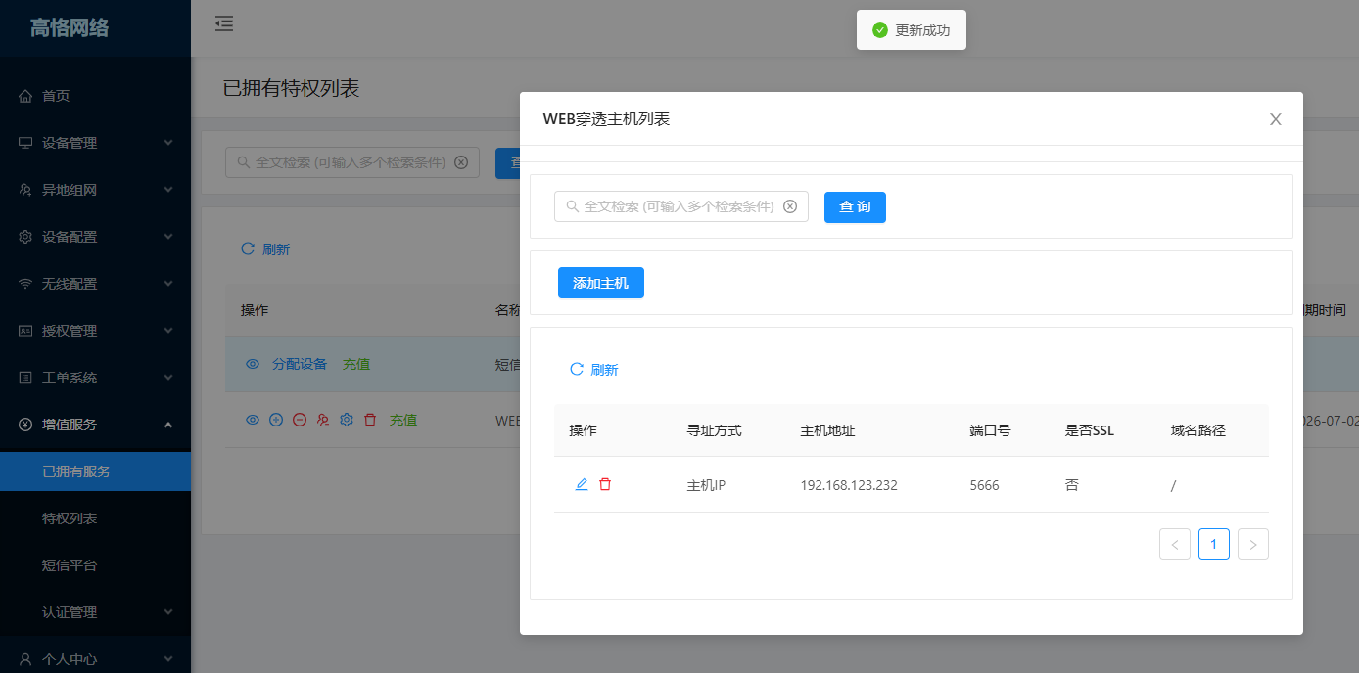Focus the background page 全文检索 search field

coord(352,162)
